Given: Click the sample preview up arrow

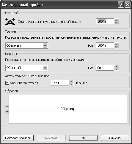Looking at the screenshot, I should (7, 107).
